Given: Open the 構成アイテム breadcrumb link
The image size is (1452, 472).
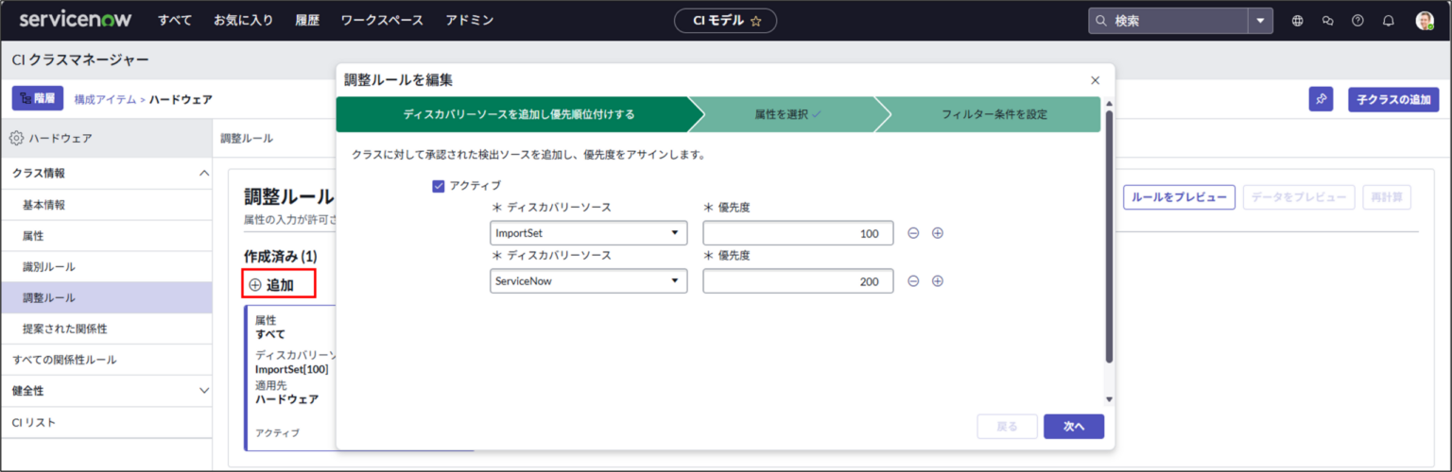Looking at the screenshot, I should point(105,99).
